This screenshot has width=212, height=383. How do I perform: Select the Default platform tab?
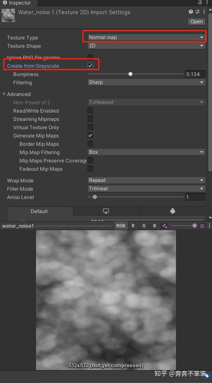pyautogui.click(x=39, y=211)
